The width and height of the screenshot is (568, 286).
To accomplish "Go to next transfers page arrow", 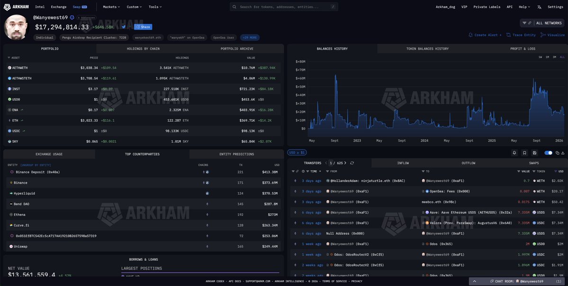I will tap(346, 163).
